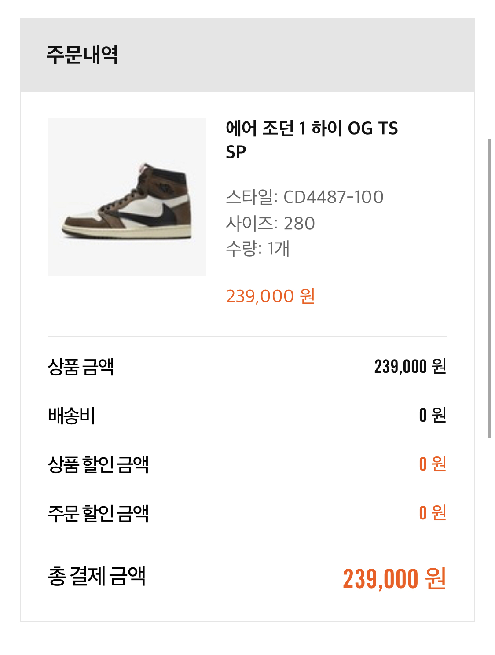Click the orange 239,000 원 product price
Viewport: 495px width, 655px height.
coord(270,296)
